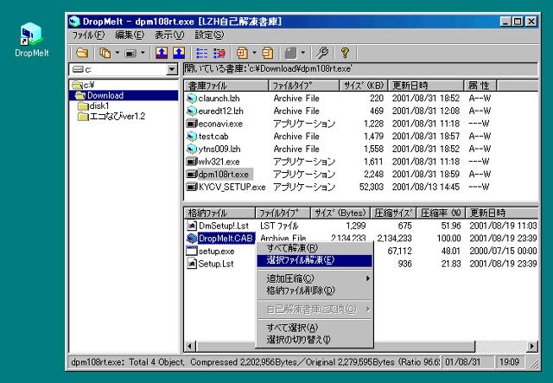
Task: Open the ファイル(F) menu
Action: [88, 35]
